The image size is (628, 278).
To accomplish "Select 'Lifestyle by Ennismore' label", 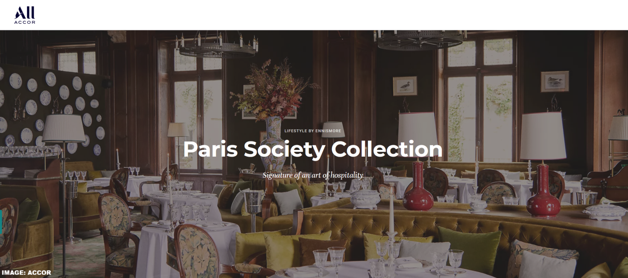I will pyautogui.click(x=313, y=131).
